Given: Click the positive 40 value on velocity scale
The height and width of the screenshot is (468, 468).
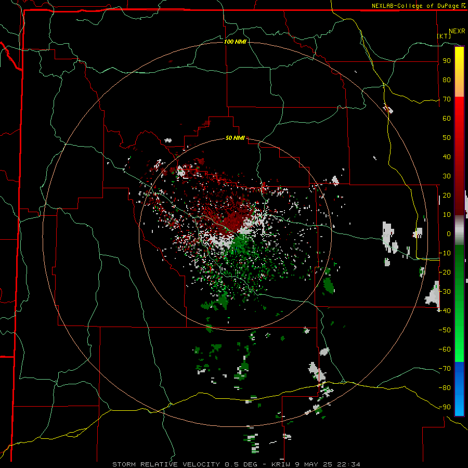Looking at the screenshot, I should point(447,157).
